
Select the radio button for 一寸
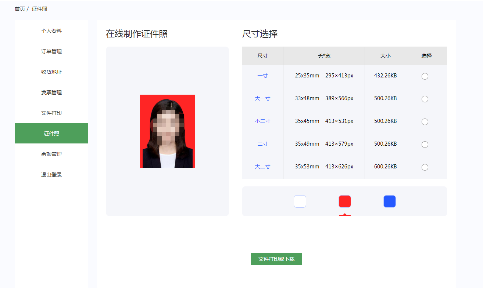coord(425,76)
